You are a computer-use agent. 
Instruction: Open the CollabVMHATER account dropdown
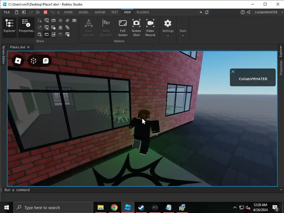pyautogui.click(x=269, y=12)
